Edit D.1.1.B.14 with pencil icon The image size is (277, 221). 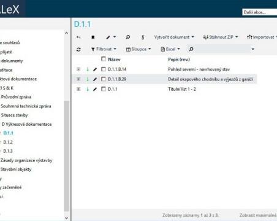click(x=95, y=69)
